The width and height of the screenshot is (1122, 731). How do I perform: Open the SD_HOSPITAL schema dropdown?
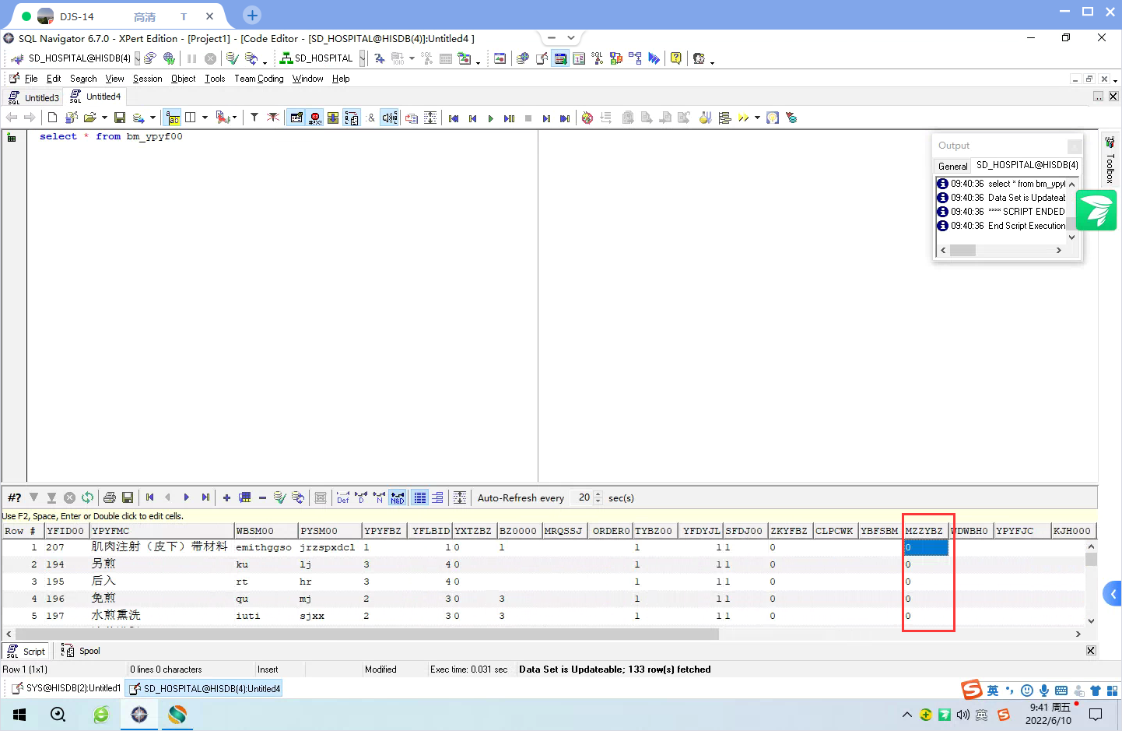(362, 58)
